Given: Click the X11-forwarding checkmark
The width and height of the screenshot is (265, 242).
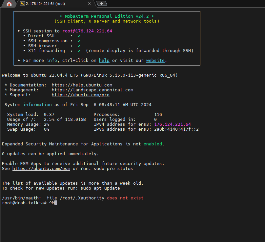Looking at the screenshot, I should coord(79,51).
